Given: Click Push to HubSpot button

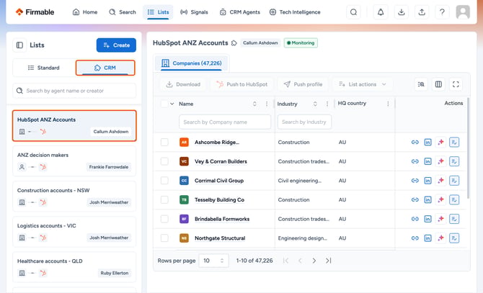Looking at the screenshot, I should point(241,84).
